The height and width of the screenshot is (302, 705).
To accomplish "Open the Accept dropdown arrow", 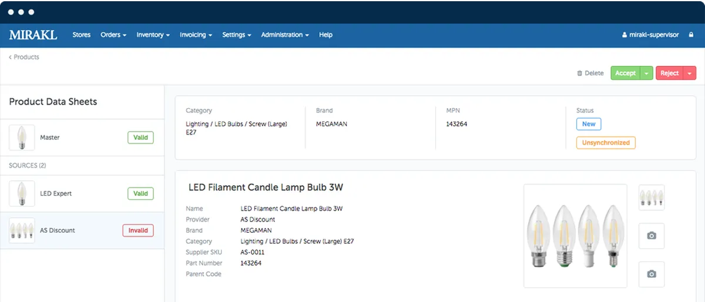I will [646, 73].
